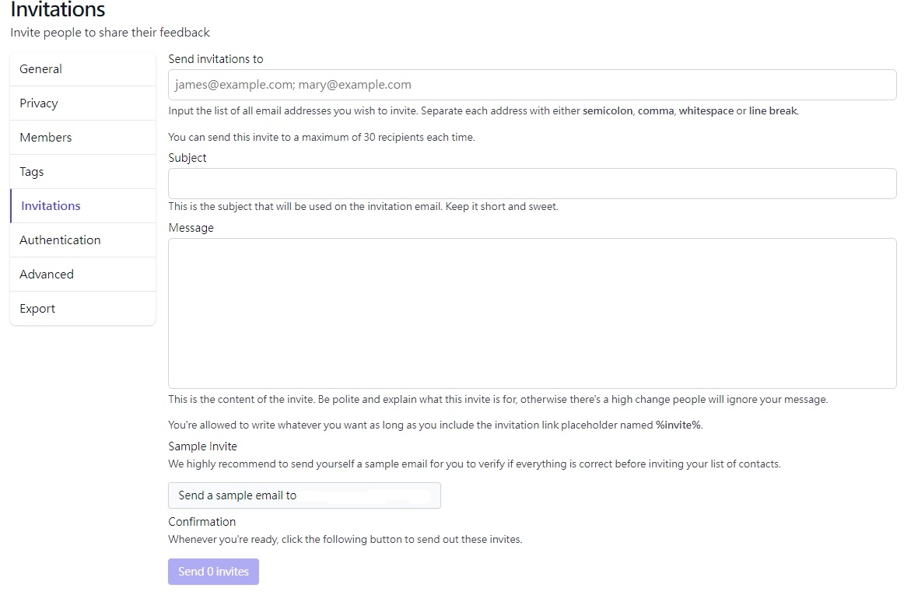Select the Invitations sidebar tab
Image resolution: width=918 pixels, height=595 pixels.
click(50, 205)
